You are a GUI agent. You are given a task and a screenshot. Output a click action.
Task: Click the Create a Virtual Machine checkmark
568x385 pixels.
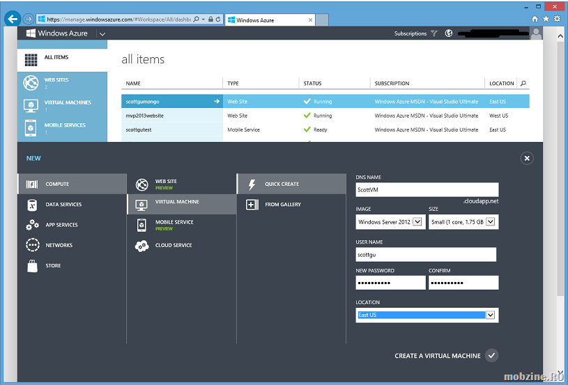(x=491, y=356)
